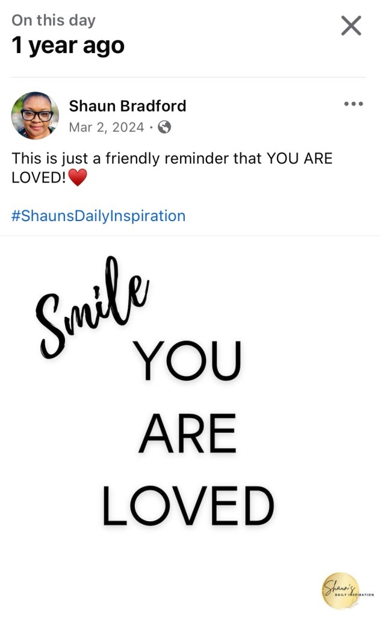Click the dot separator beside the date

click(x=151, y=127)
